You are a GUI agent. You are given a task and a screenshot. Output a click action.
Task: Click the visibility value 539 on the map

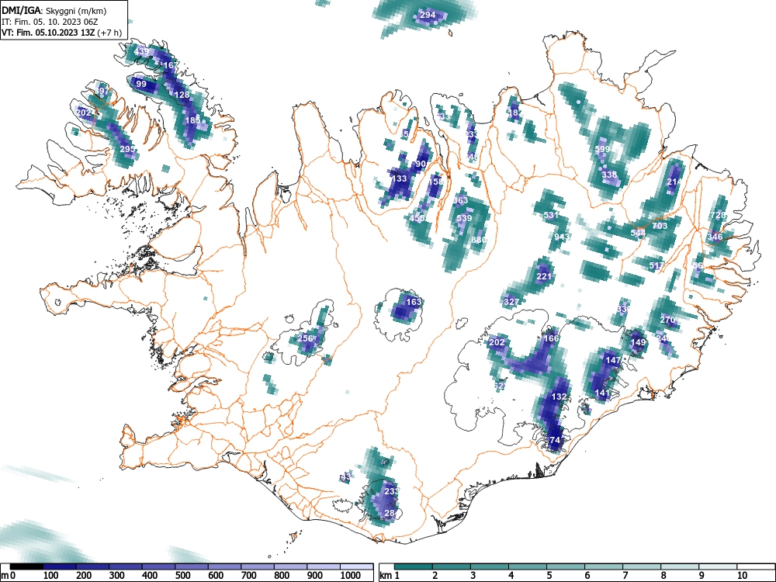point(464,218)
